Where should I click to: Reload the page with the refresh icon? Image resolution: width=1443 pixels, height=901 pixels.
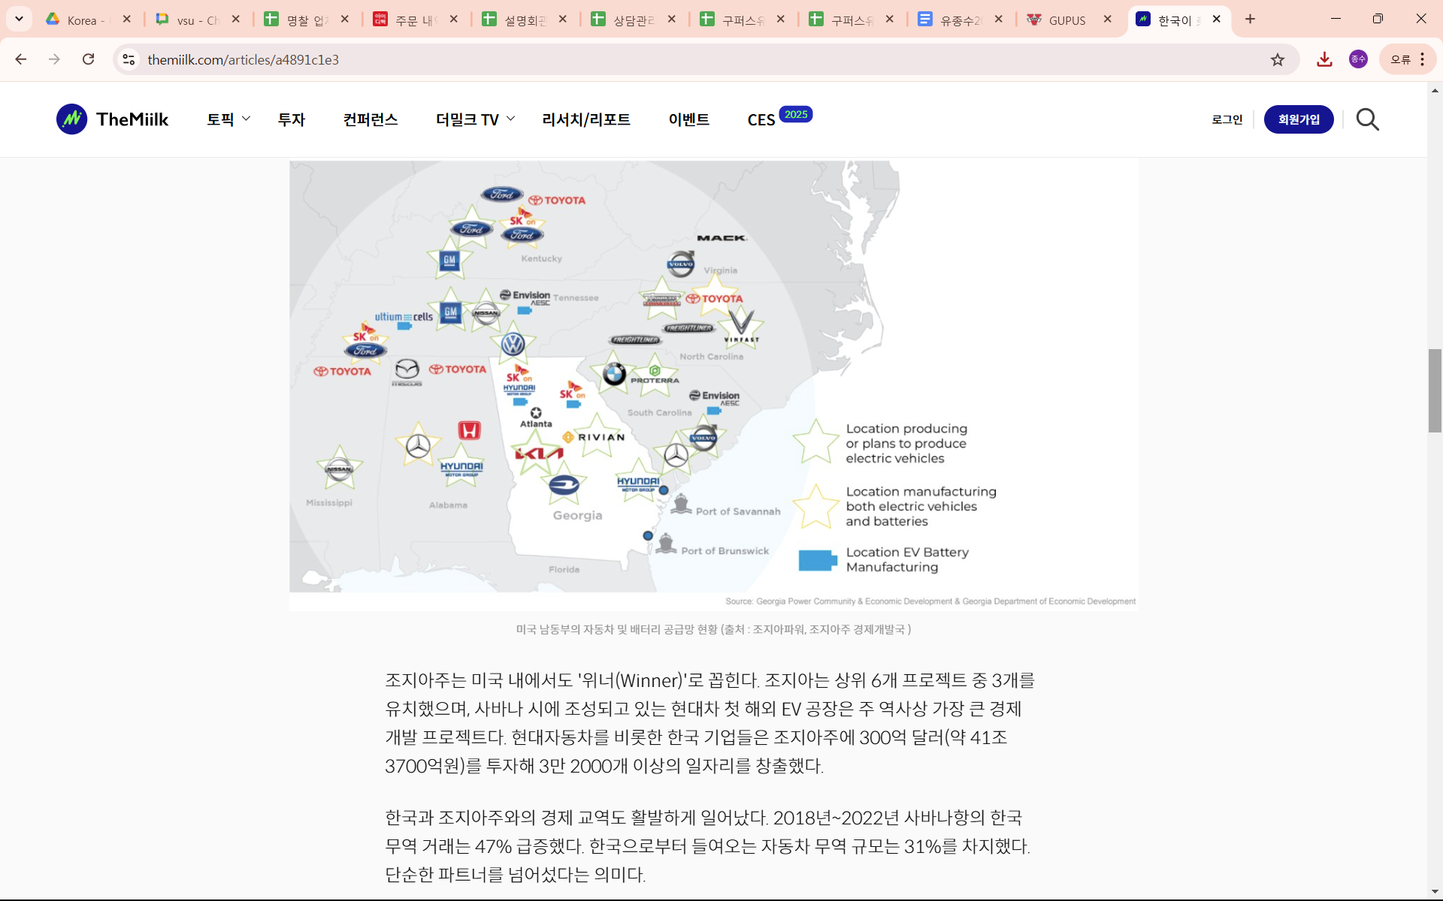click(88, 59)
